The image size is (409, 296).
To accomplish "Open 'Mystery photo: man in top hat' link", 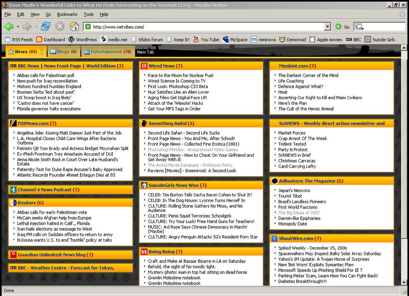I will point(197,272).
